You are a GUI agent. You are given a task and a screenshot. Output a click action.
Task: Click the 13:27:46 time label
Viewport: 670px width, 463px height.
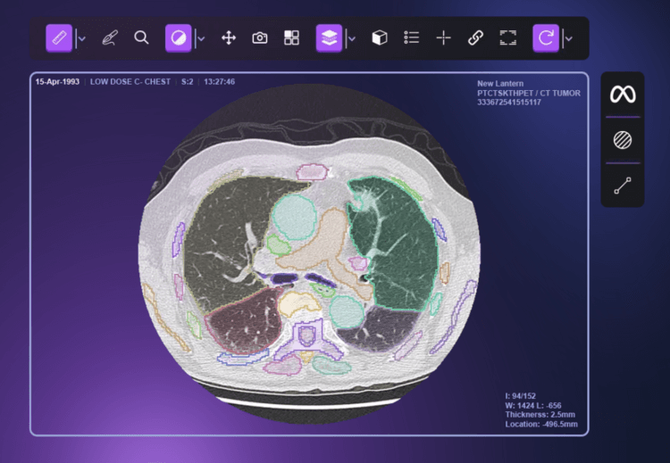tap(219, 81)
